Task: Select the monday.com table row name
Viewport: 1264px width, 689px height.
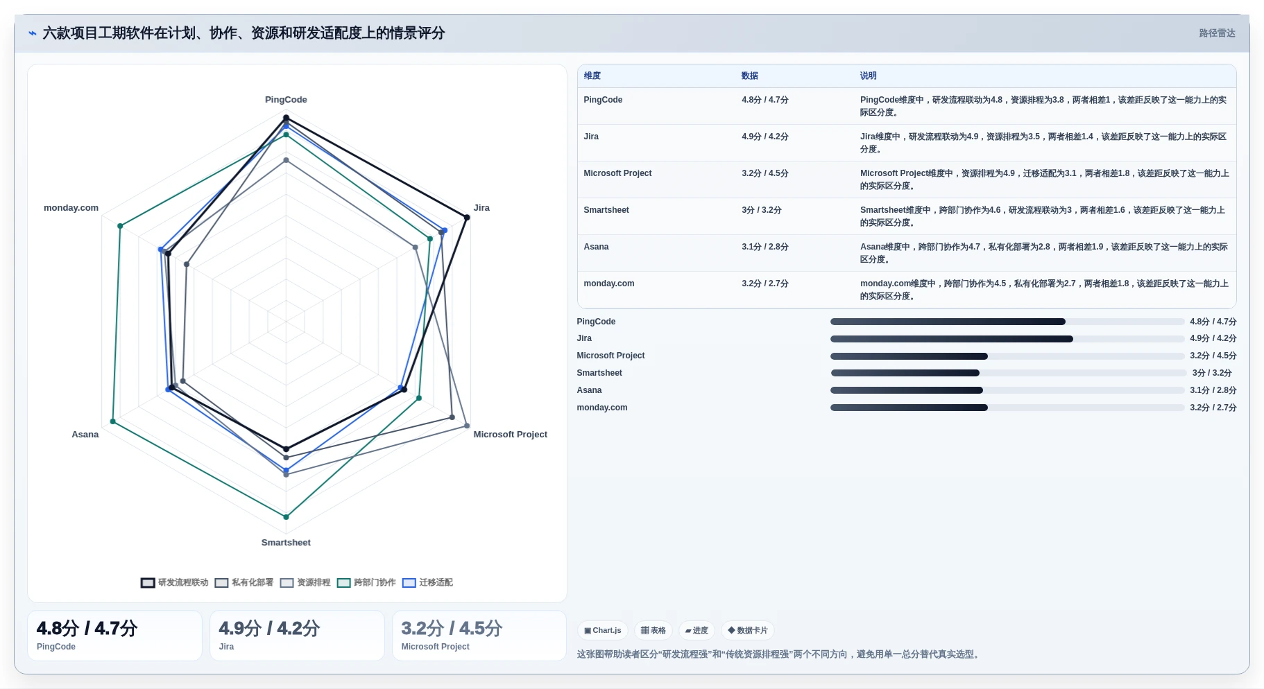Action: point(609,284)
